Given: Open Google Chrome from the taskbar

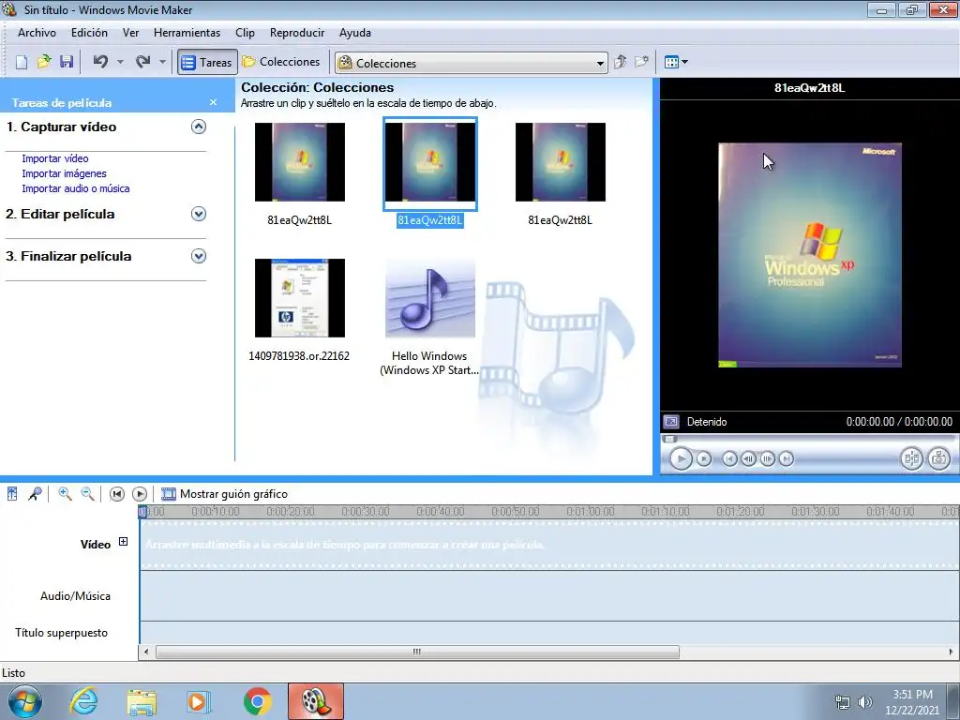Looking at the screenshot, I should 258,701.
